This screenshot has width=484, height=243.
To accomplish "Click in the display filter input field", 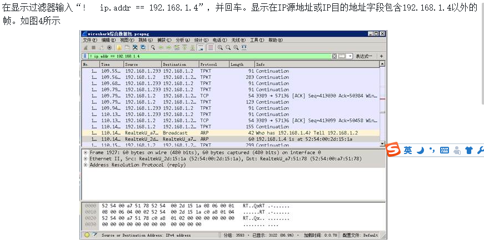I will [x=209, y=56].
